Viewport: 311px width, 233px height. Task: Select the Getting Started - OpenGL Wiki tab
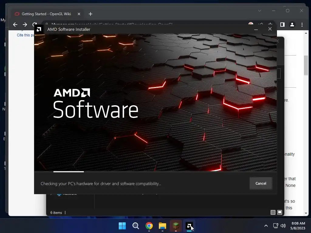[x=46, y=14]
